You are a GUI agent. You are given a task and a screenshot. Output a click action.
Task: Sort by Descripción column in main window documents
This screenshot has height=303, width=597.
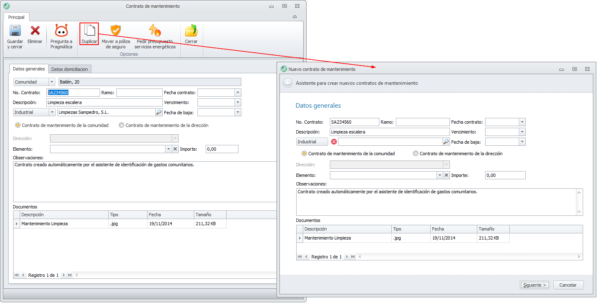click(64, 215)
